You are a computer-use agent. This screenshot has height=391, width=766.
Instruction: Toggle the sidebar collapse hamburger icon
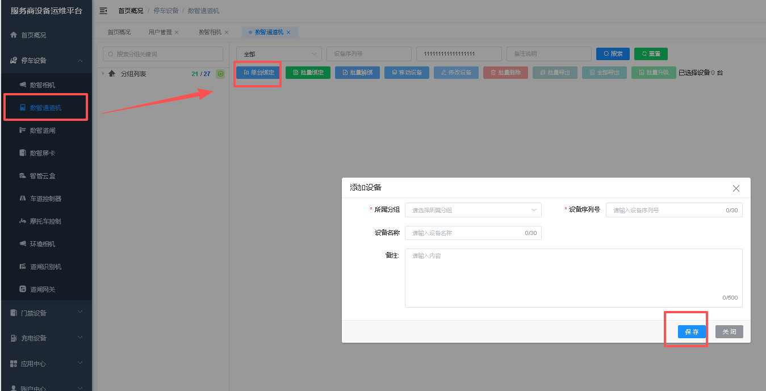click(103, 11)
